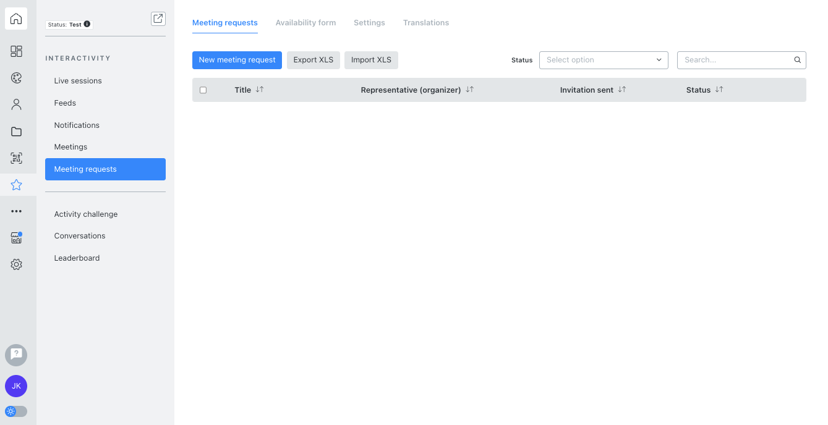Click Export XLS button
Screen dimensions: 828x425
313,60
